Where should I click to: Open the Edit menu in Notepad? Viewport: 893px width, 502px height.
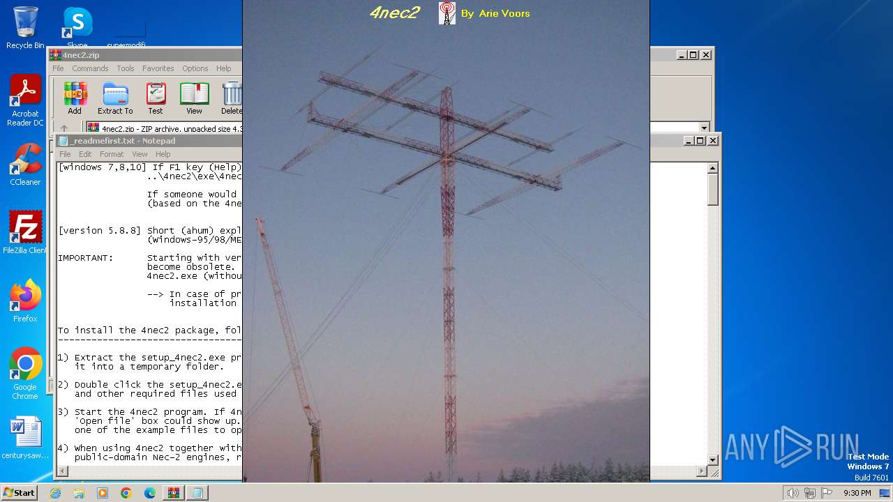(x=85, y=154)
